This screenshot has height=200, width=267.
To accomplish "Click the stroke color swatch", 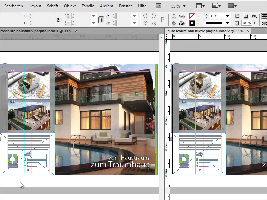I will coord(192,23).
